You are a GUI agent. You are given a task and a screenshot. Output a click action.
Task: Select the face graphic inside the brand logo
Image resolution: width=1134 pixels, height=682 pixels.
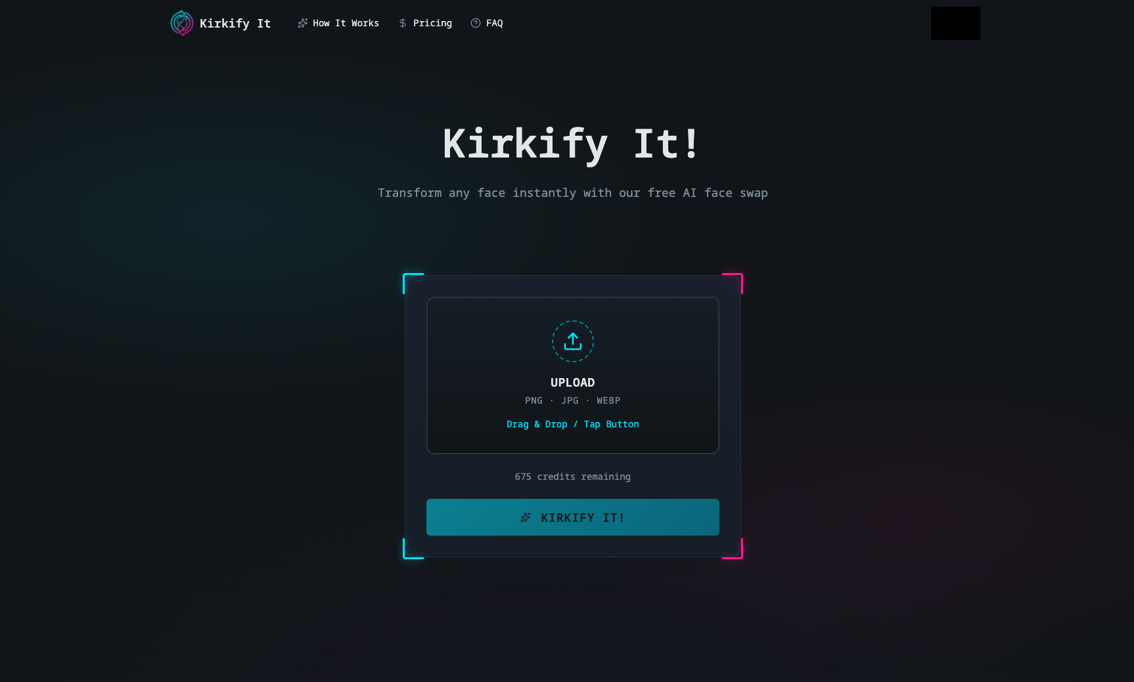(181, 23)
